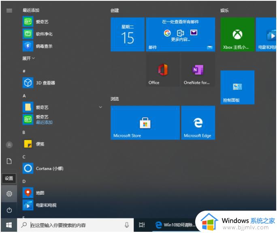
Task: Open 3D 查看器 app
Action: point(63,83)
